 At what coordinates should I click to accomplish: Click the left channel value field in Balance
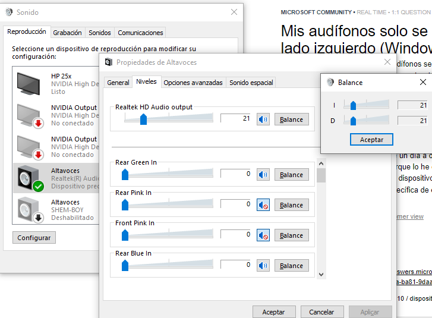[412, 105]
